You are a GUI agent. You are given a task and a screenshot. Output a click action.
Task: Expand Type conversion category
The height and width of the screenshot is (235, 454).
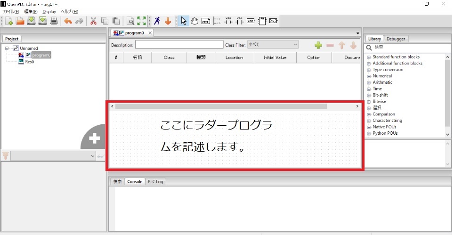(x=369, y=70)
